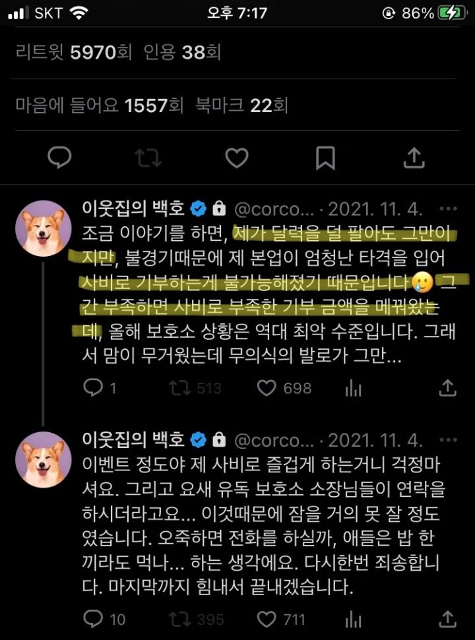
Task: Open the corgi avatar on second reply
Action: click(44, 460)
